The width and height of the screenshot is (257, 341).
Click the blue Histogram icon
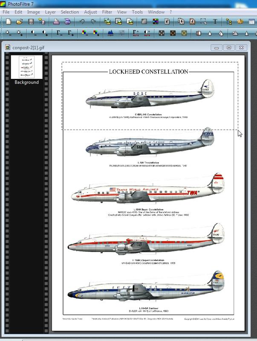pyautogui.click(x=111, y=33)
